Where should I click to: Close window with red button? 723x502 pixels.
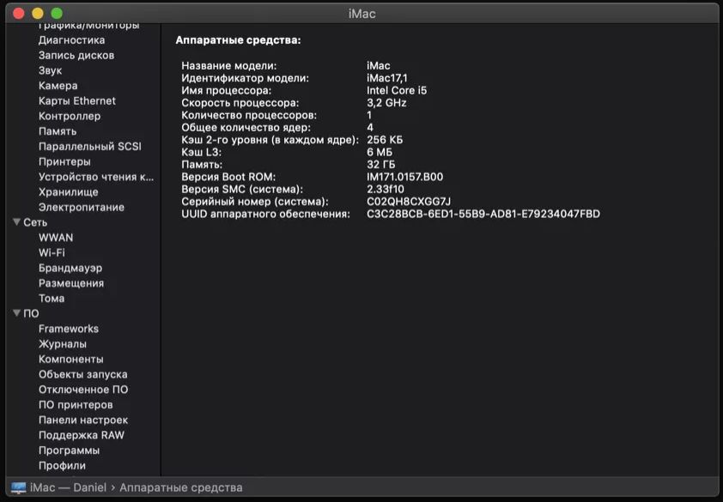tap(18, 14)
